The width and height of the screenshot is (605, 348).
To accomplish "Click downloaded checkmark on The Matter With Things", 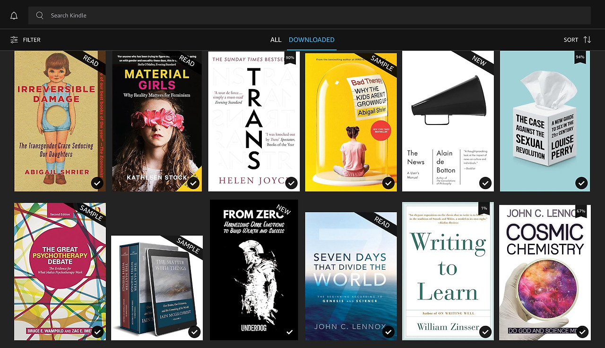I will tap(194, 332).
